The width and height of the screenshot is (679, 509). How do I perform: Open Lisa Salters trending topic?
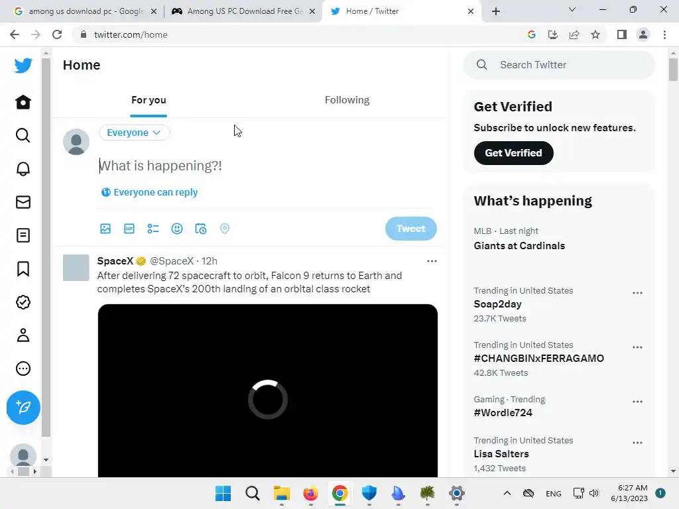501,454
